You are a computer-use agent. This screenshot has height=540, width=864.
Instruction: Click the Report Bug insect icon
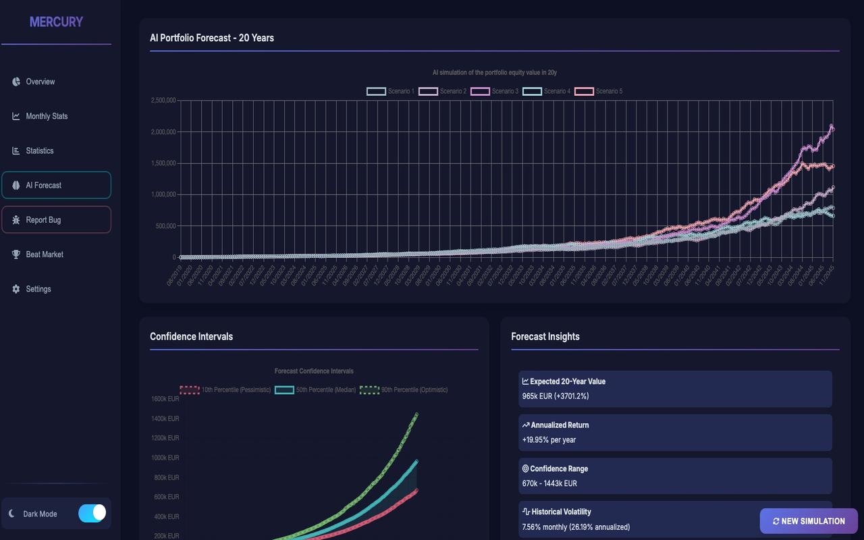pyautogui.click(x=16, y=220)
